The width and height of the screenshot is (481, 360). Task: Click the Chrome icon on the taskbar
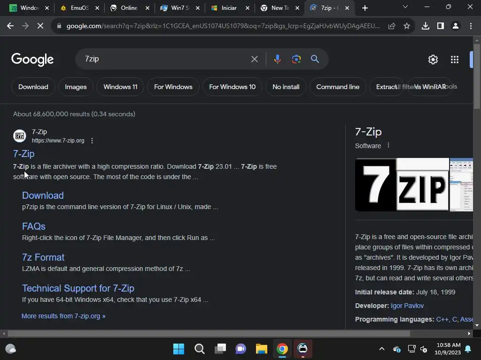pyautogui.click(x=282, y=349)
